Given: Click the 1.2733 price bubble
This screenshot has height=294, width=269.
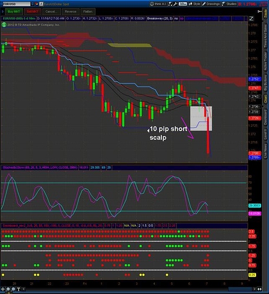Looking at the screenshot, I should tap(254, 112).
